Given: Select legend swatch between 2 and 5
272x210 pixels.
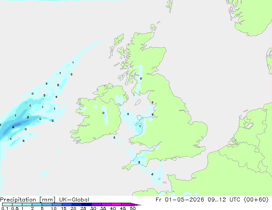Looking at the screenshot, I should 37,204.
